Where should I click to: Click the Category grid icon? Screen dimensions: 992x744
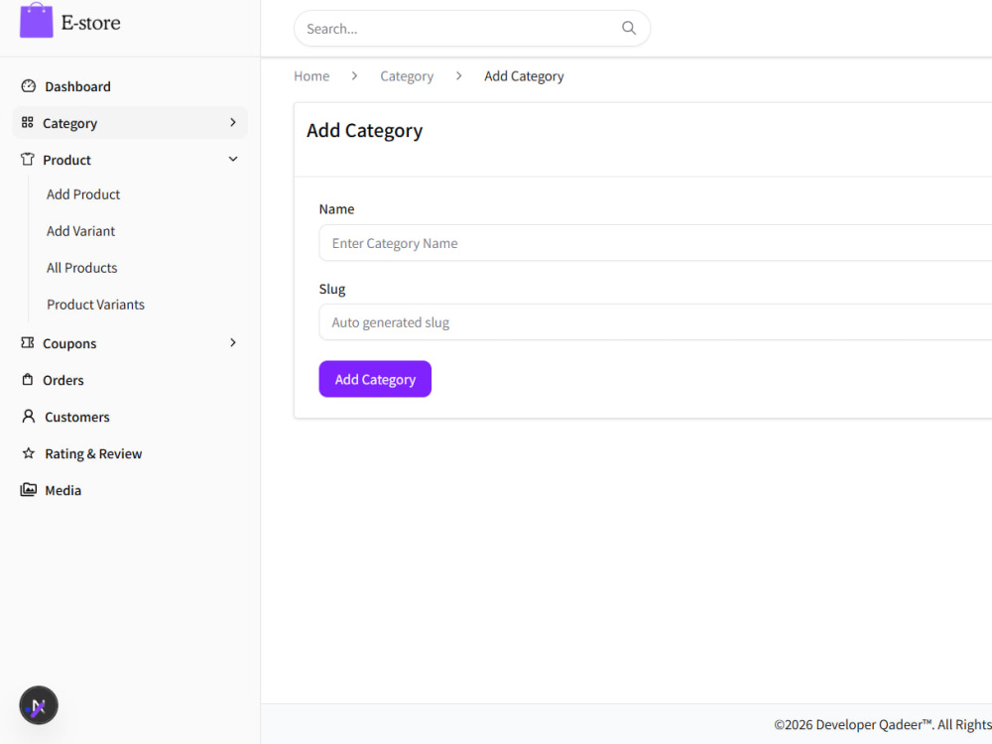[27, 123]
